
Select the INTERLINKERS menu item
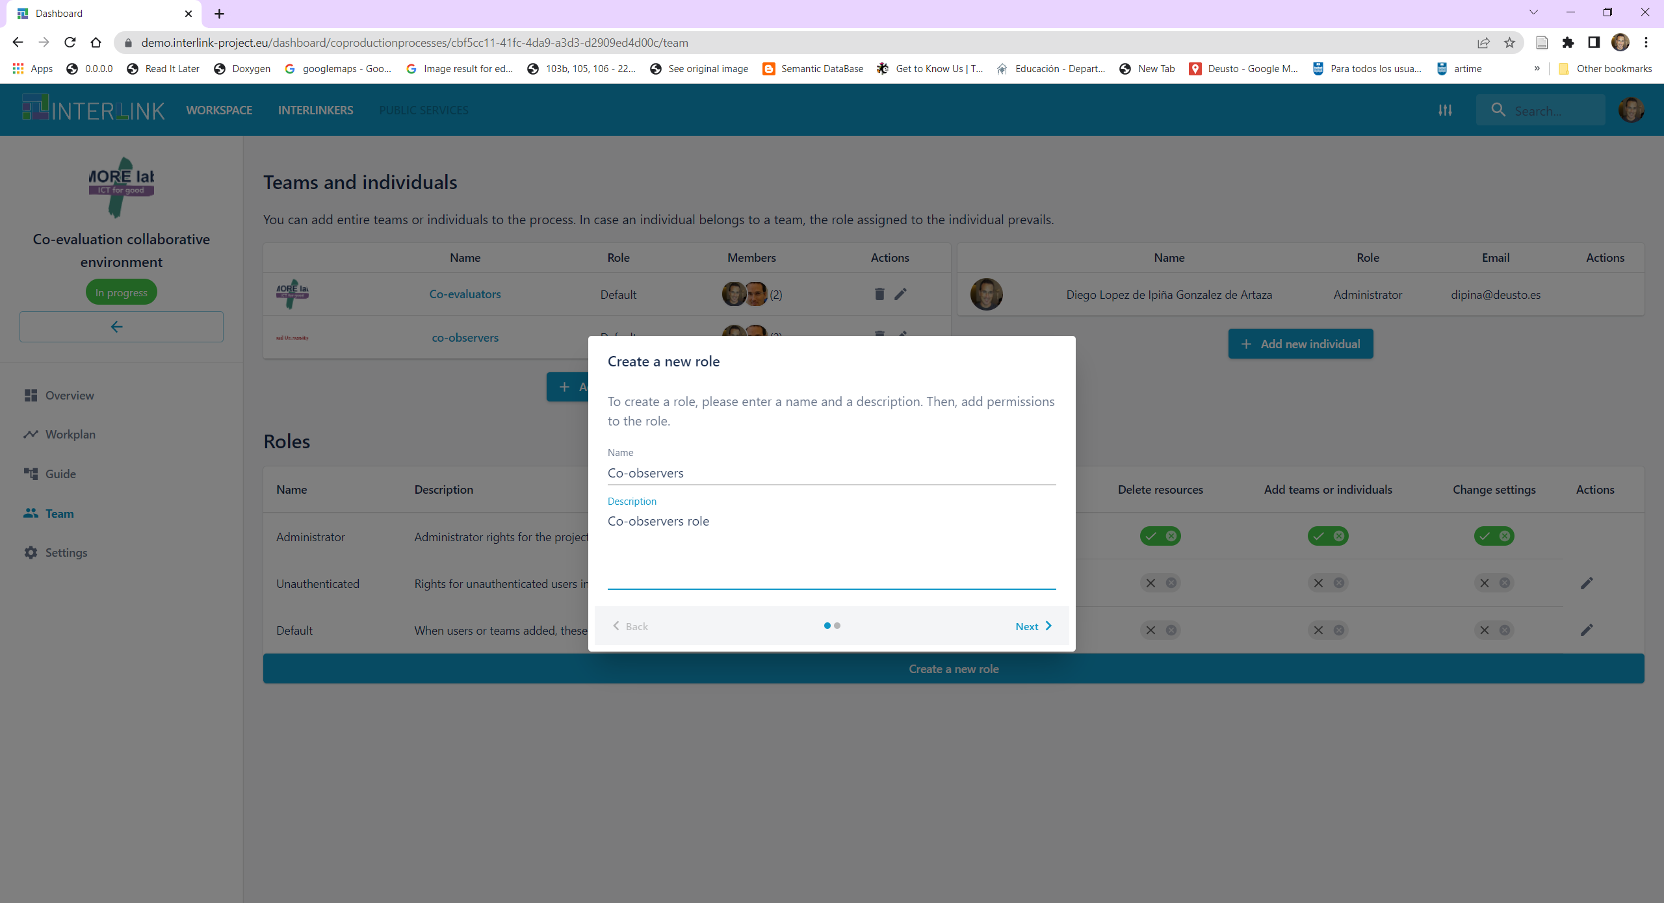[315, 110]
